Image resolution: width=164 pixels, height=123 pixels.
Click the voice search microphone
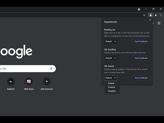click(51, 69)
